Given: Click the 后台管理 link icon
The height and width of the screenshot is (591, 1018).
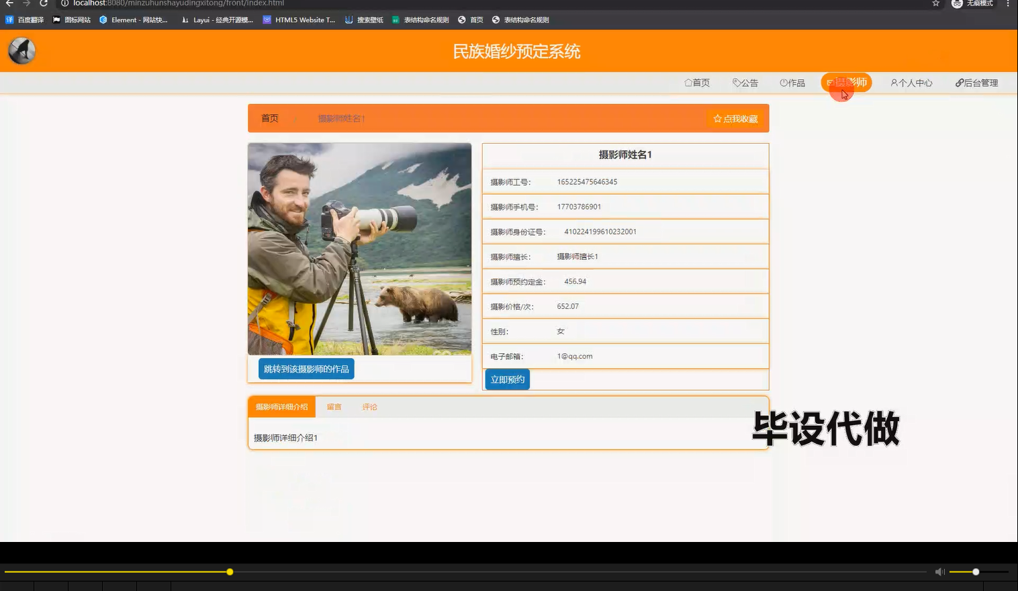Looking at the screenshot, I should pos(959,83).
